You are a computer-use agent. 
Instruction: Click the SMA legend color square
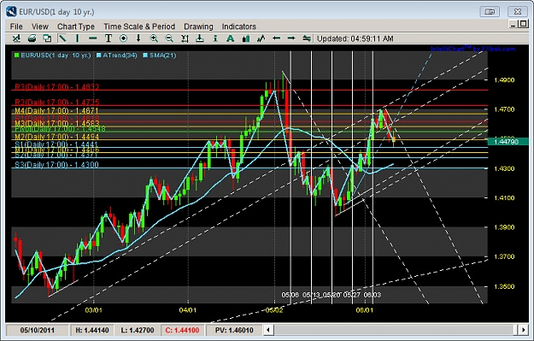tap(145, 56)
